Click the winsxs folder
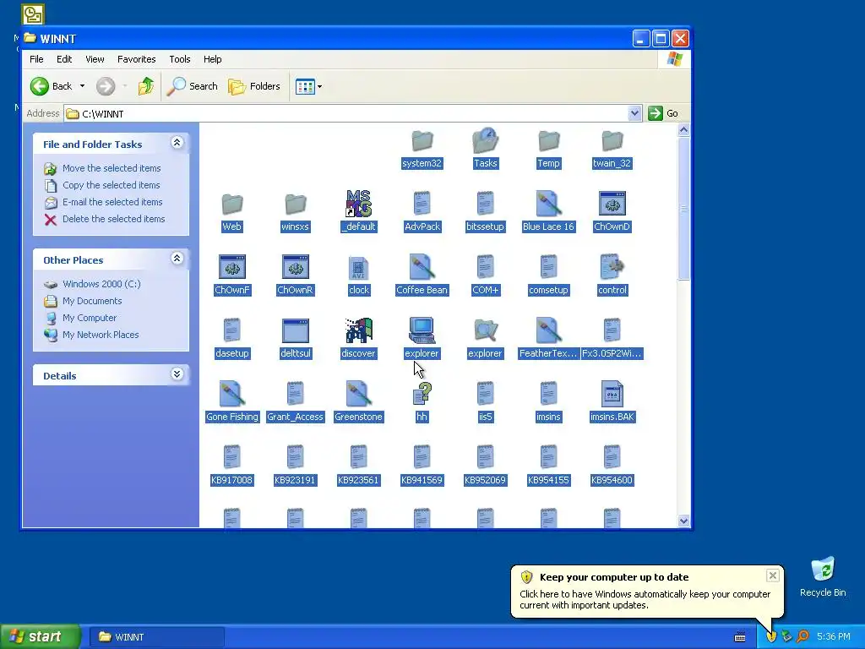 tap(295, 205)
